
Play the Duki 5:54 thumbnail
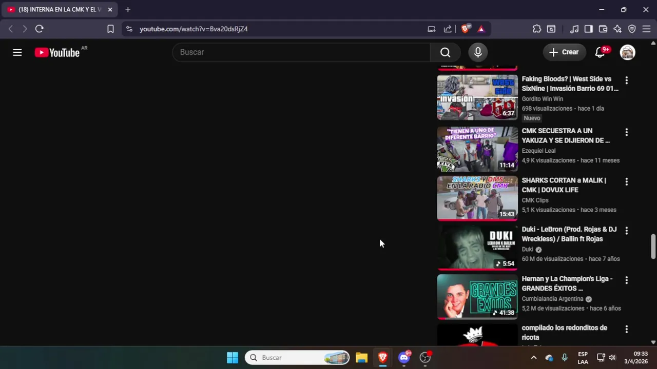click(x=477, y=248)
